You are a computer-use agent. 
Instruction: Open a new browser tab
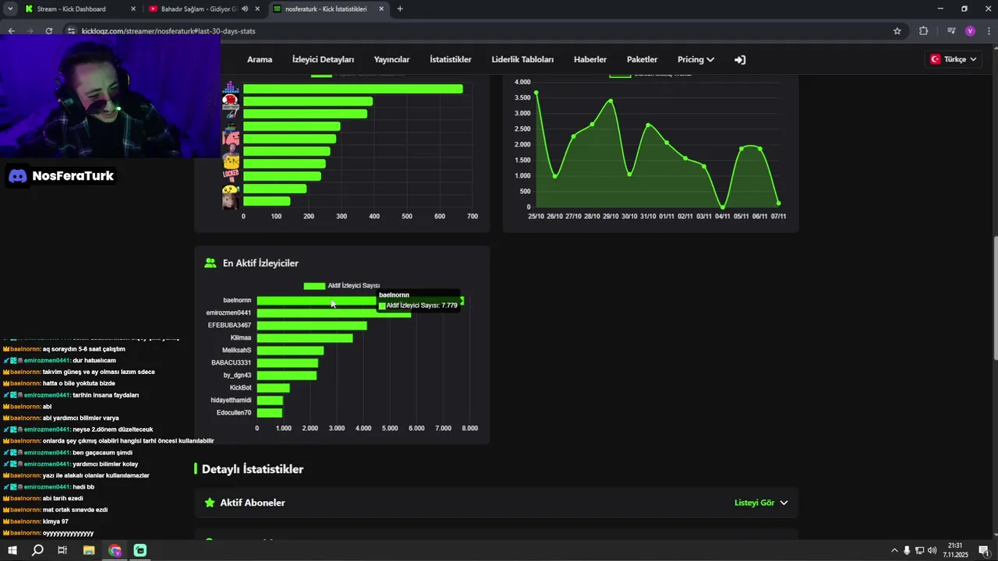[400, 9]
